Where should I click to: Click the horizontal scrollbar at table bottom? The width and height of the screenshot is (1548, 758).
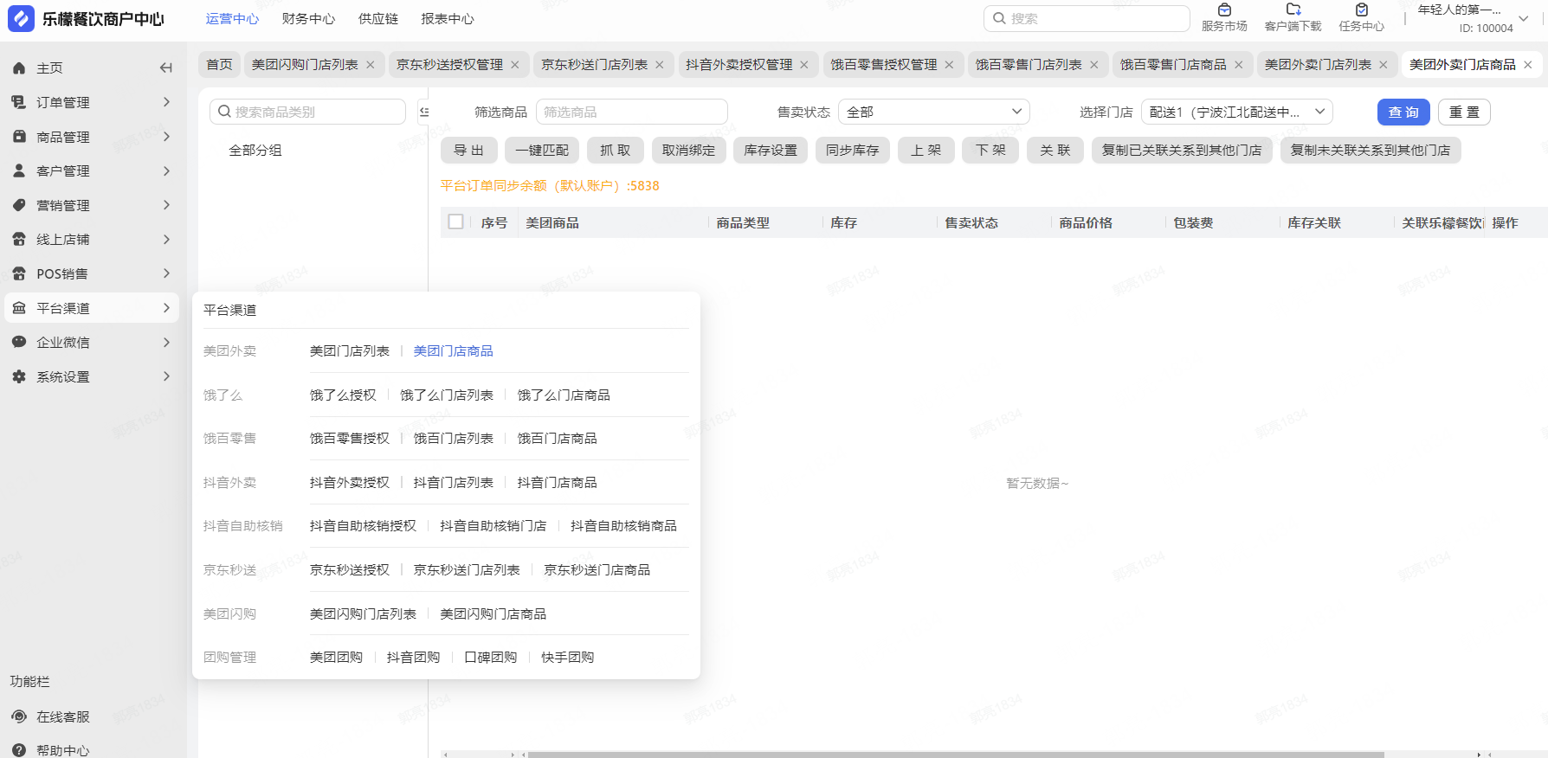coord(956,754)
